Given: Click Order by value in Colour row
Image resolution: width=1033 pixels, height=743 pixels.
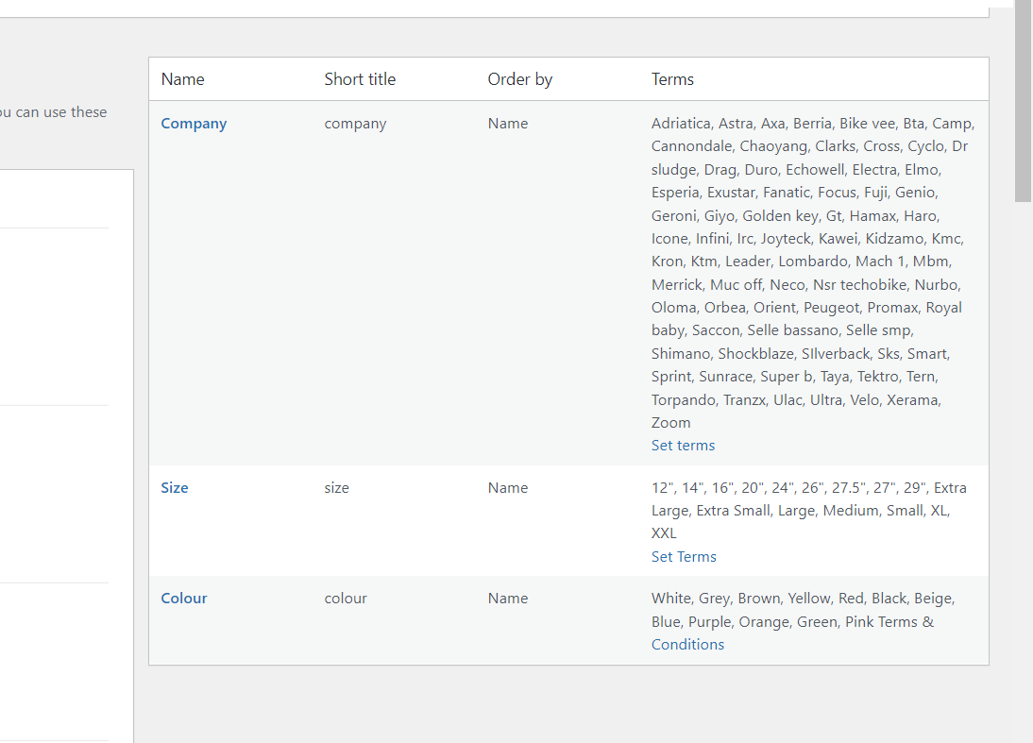Looking at the screenshot, I should tap(508, 599).
